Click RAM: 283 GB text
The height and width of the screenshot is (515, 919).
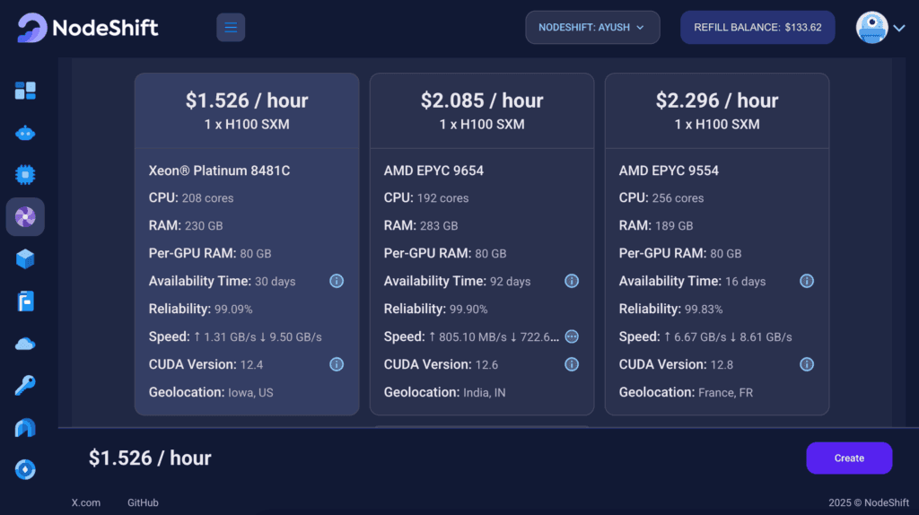pos(421,225)
